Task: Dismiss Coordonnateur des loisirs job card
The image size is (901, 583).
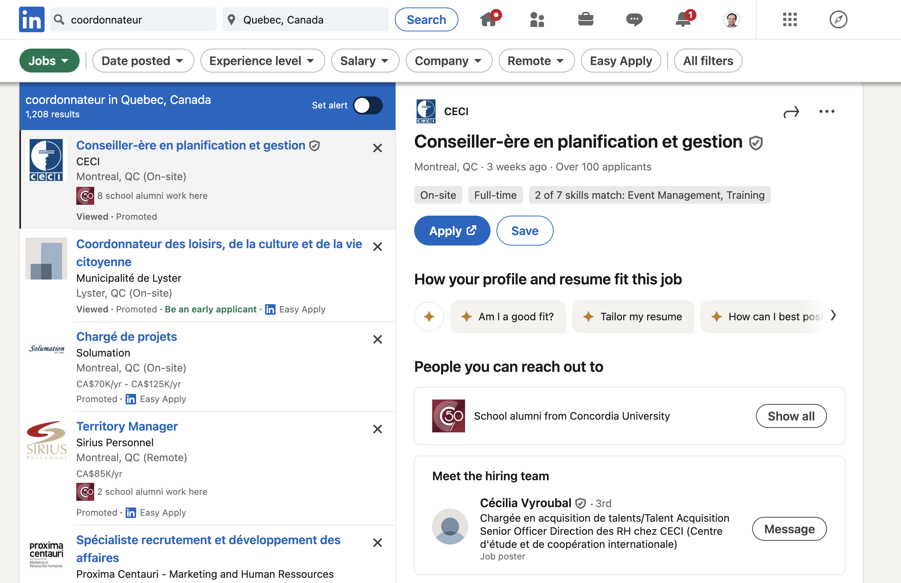Action: coord(378,247)
